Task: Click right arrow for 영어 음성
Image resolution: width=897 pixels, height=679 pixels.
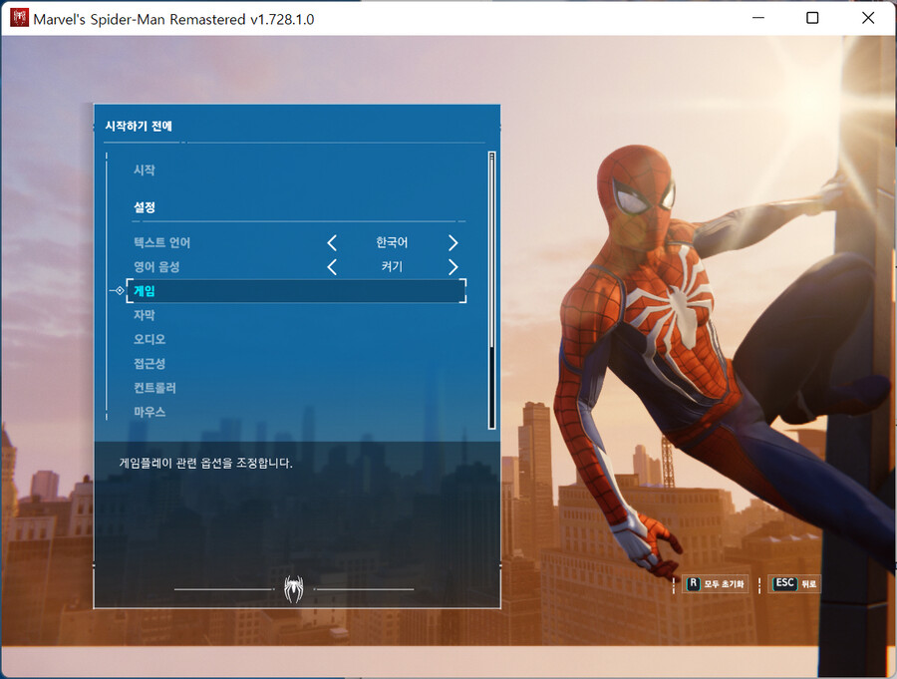Action: point(453,267)
